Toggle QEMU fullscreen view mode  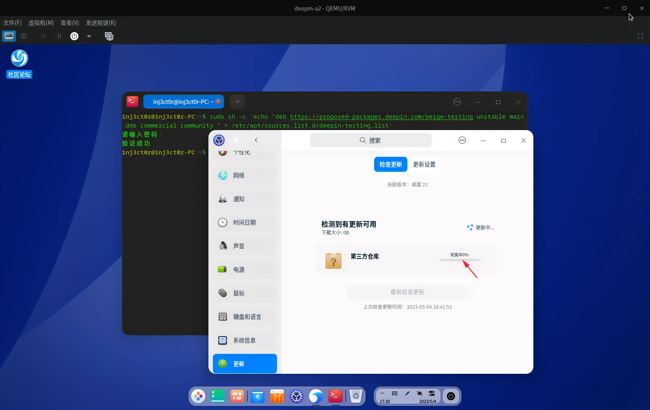tap(640, 36)
